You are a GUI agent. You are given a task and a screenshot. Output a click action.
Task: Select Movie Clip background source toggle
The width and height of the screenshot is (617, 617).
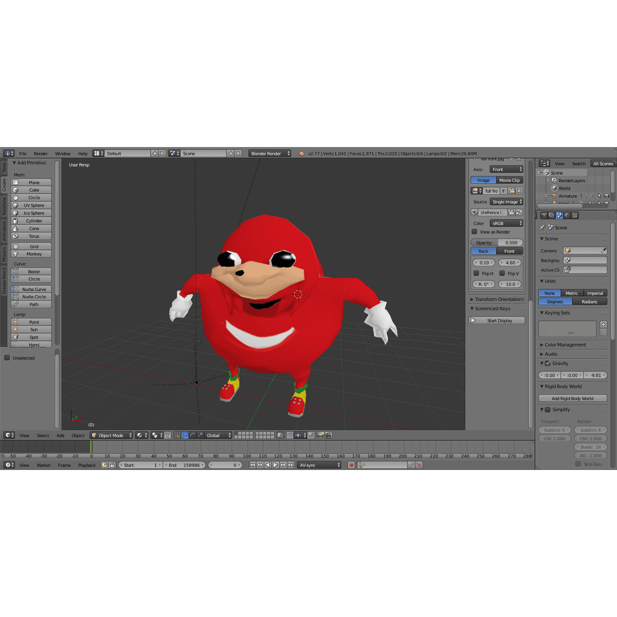coord(510,180)
